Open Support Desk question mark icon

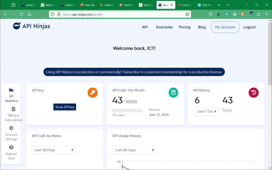11,147
